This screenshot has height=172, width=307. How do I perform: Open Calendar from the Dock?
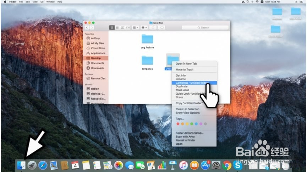click(75, 166)
